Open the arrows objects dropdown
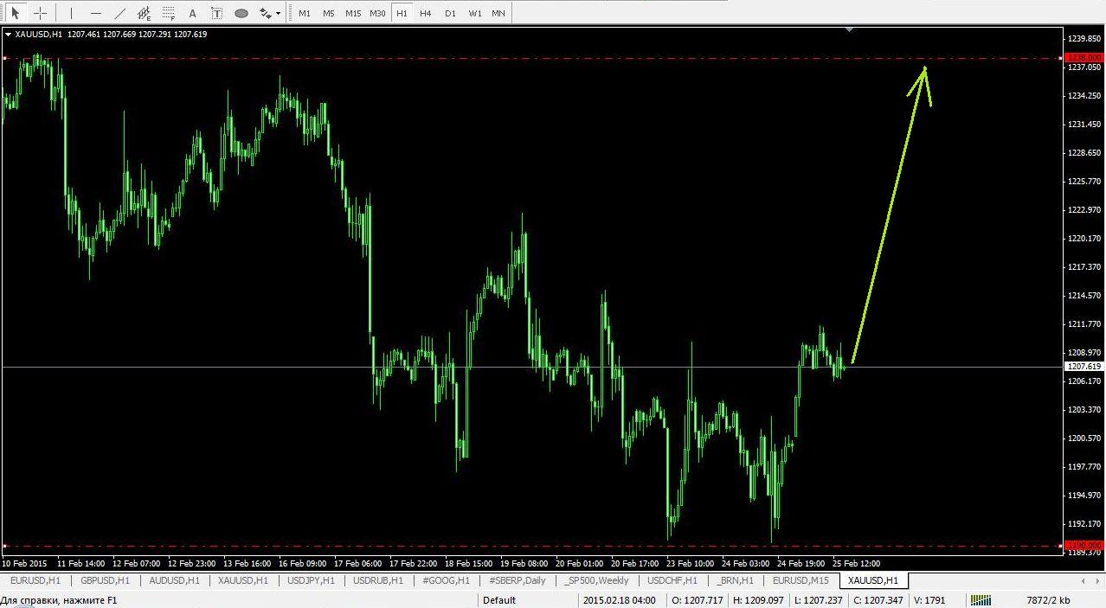Viewport: 1106px width, 608px height. (x=270, y=13)
